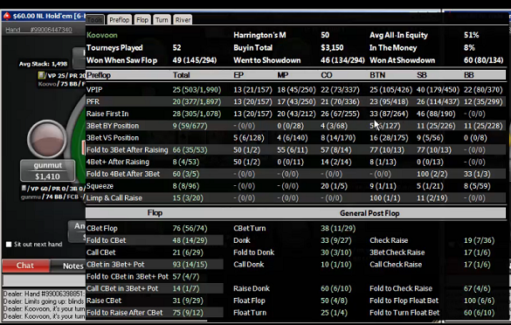
Task: Click the Raise CBet row label
Action: 104,301
